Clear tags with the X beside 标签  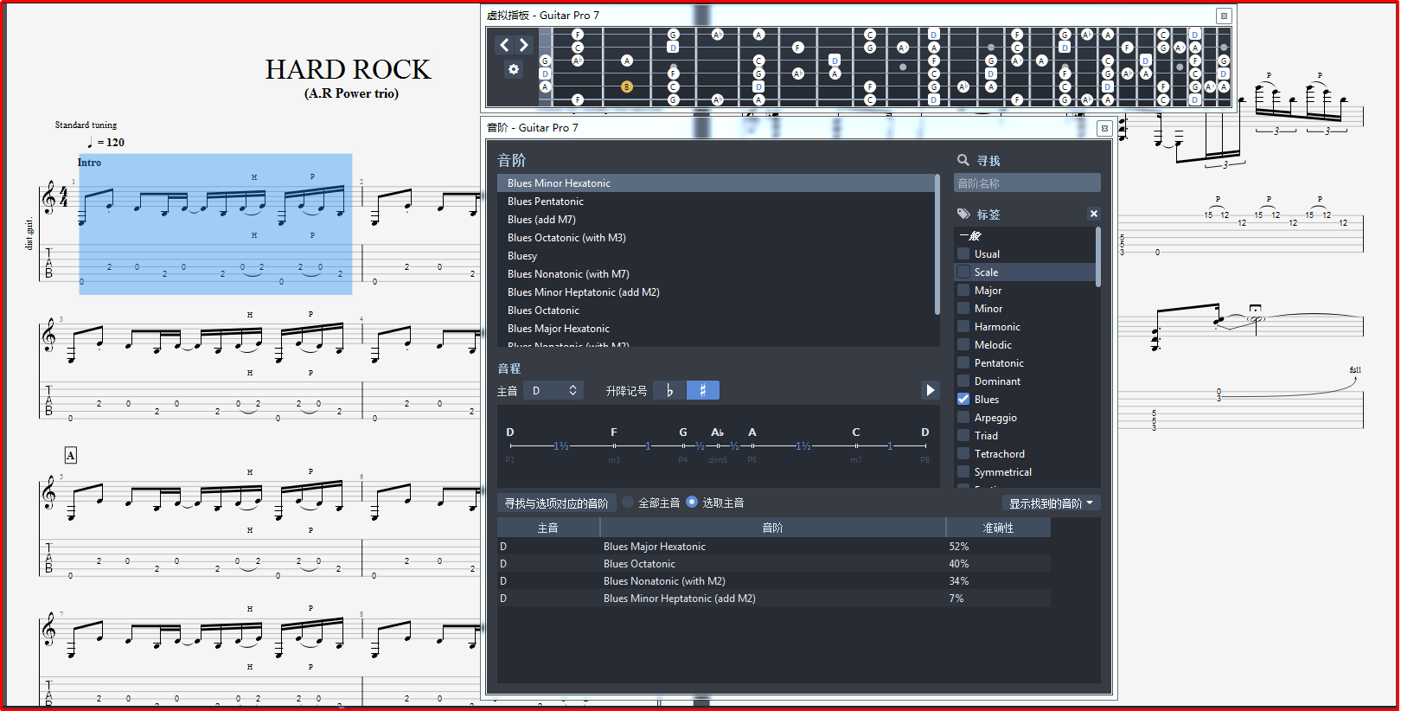pos(1093,214)
